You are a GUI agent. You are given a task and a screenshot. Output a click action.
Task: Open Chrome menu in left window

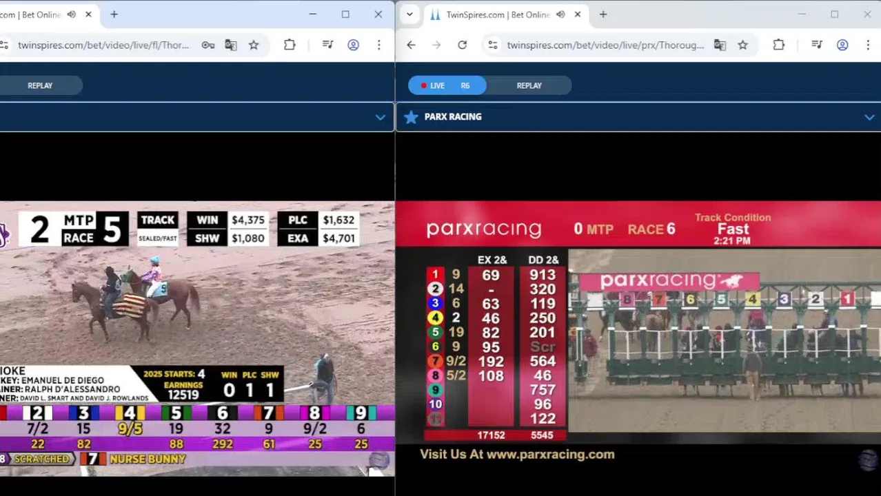[x=378, y=45]
